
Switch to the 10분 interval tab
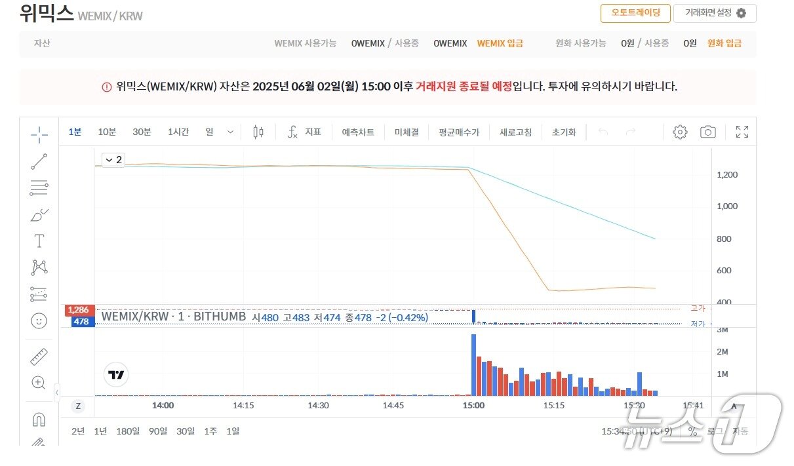[107, 131]
